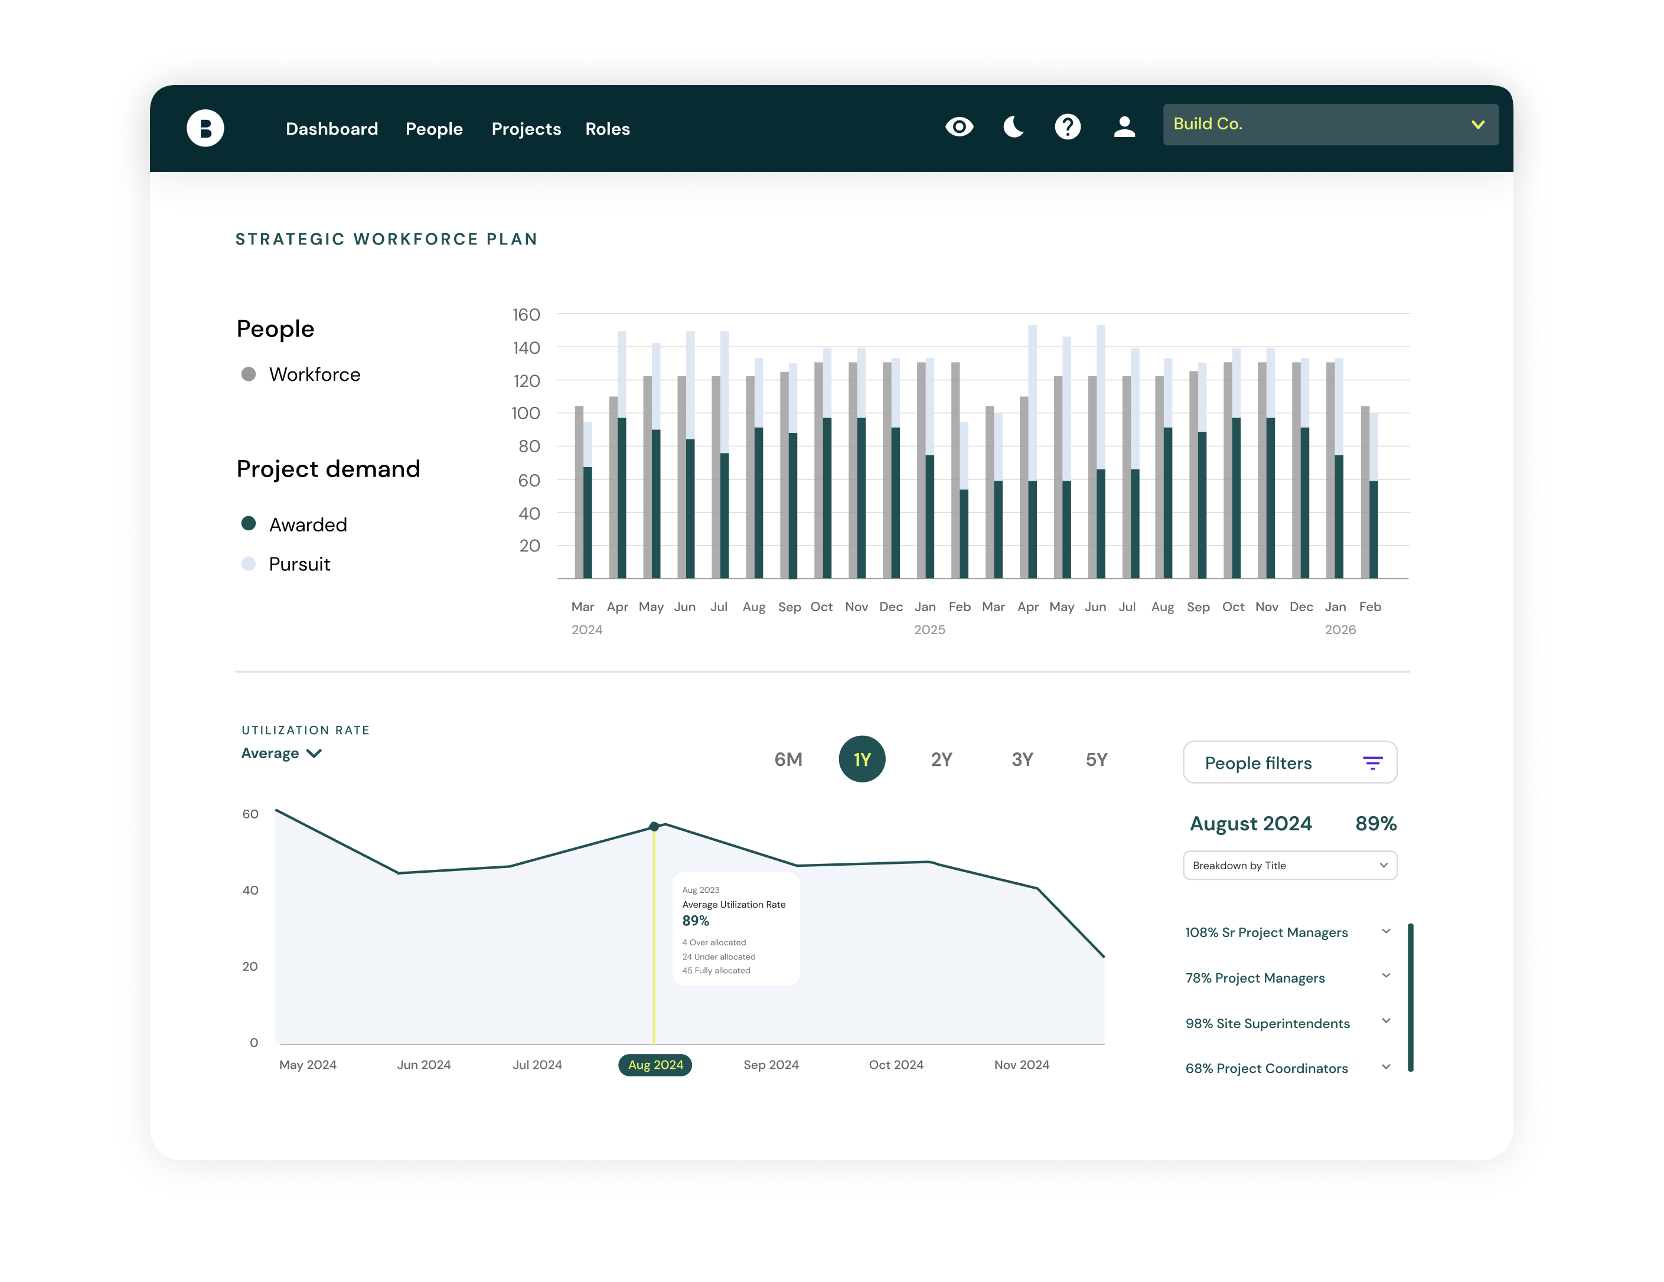Screen dimensions: 1664x1282
Task: Expand the Sr Project Managers row
Action: [1386, 932]
